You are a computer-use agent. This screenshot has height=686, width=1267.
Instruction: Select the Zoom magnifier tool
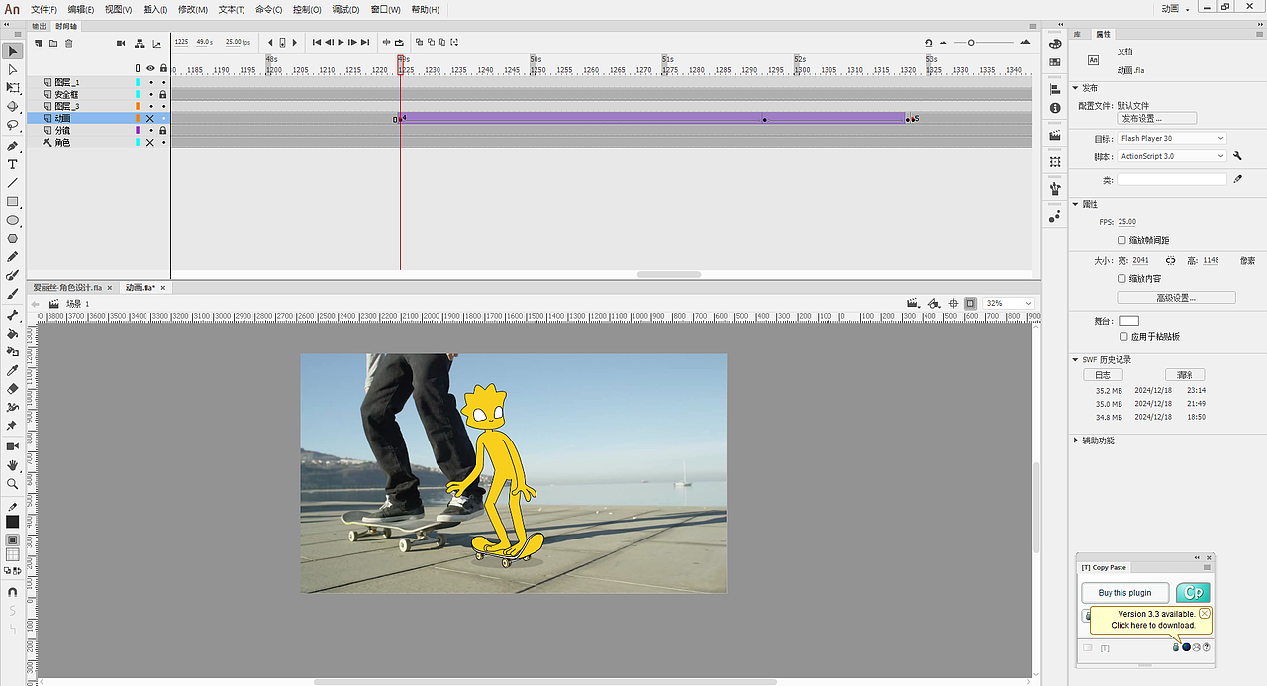(13, 484)
